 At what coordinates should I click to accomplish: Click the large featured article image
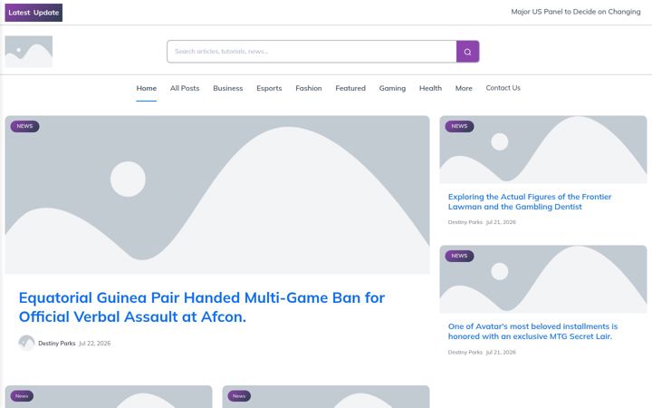(217, 195)
